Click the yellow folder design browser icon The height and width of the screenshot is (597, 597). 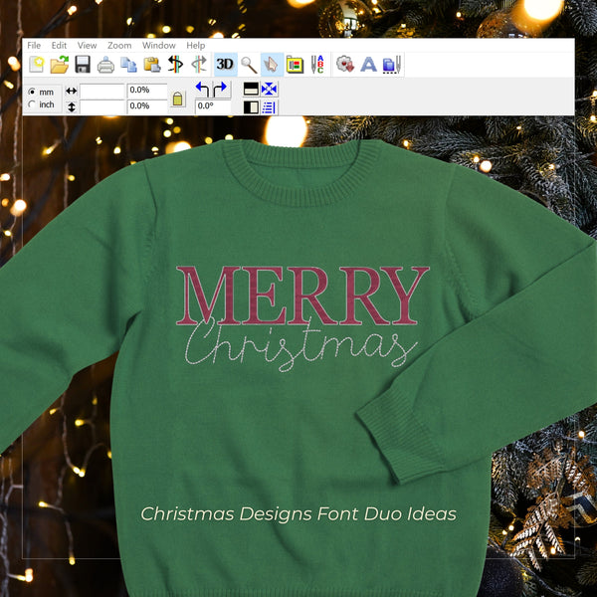pyautogui.click(x=295, y=65)
